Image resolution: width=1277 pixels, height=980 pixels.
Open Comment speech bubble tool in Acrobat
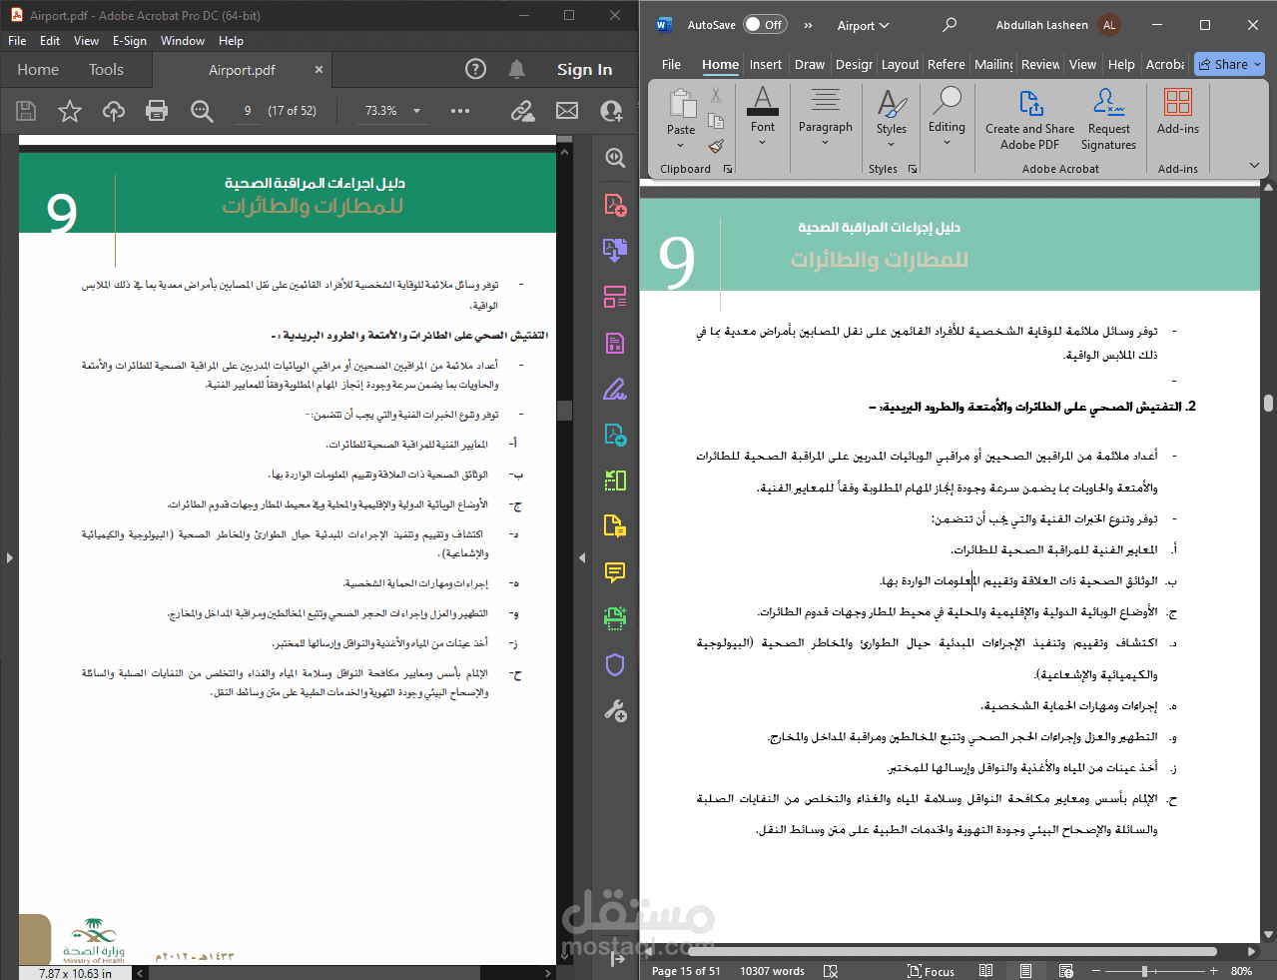(x=615, y=572)
